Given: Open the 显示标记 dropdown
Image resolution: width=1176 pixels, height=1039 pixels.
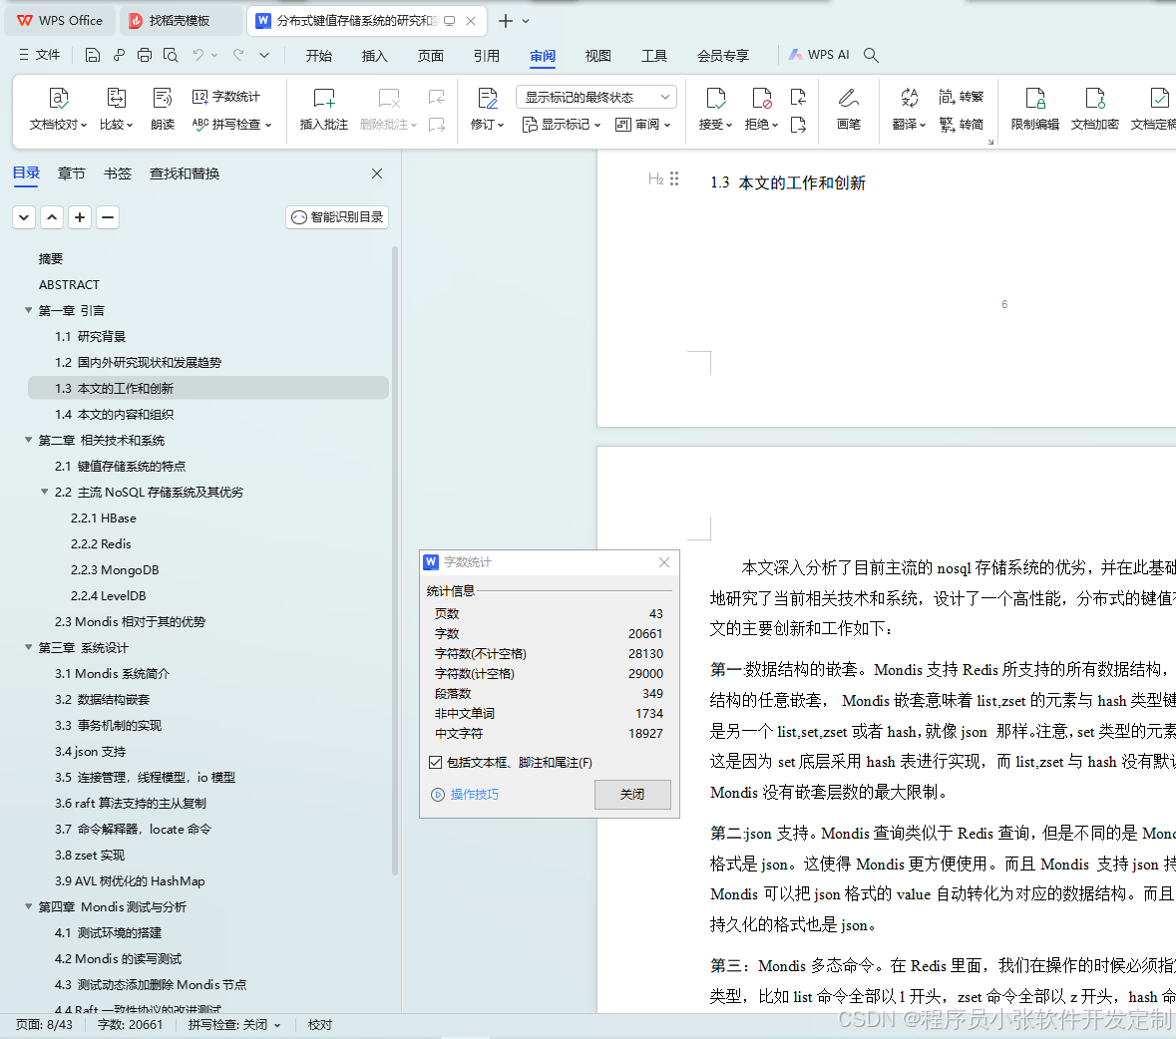Looking at the screenshot, I should click(561, 125).
